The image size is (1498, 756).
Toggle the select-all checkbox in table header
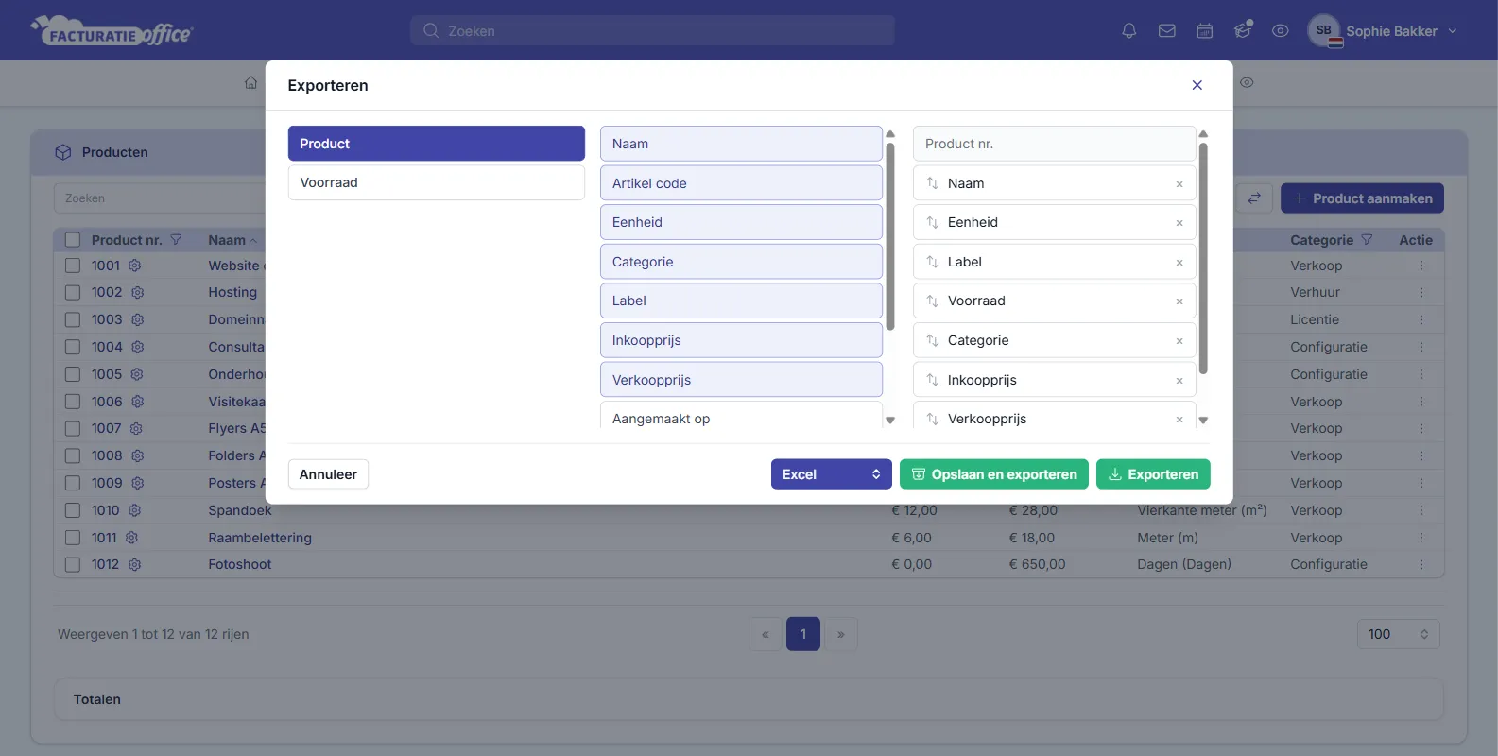73,240
